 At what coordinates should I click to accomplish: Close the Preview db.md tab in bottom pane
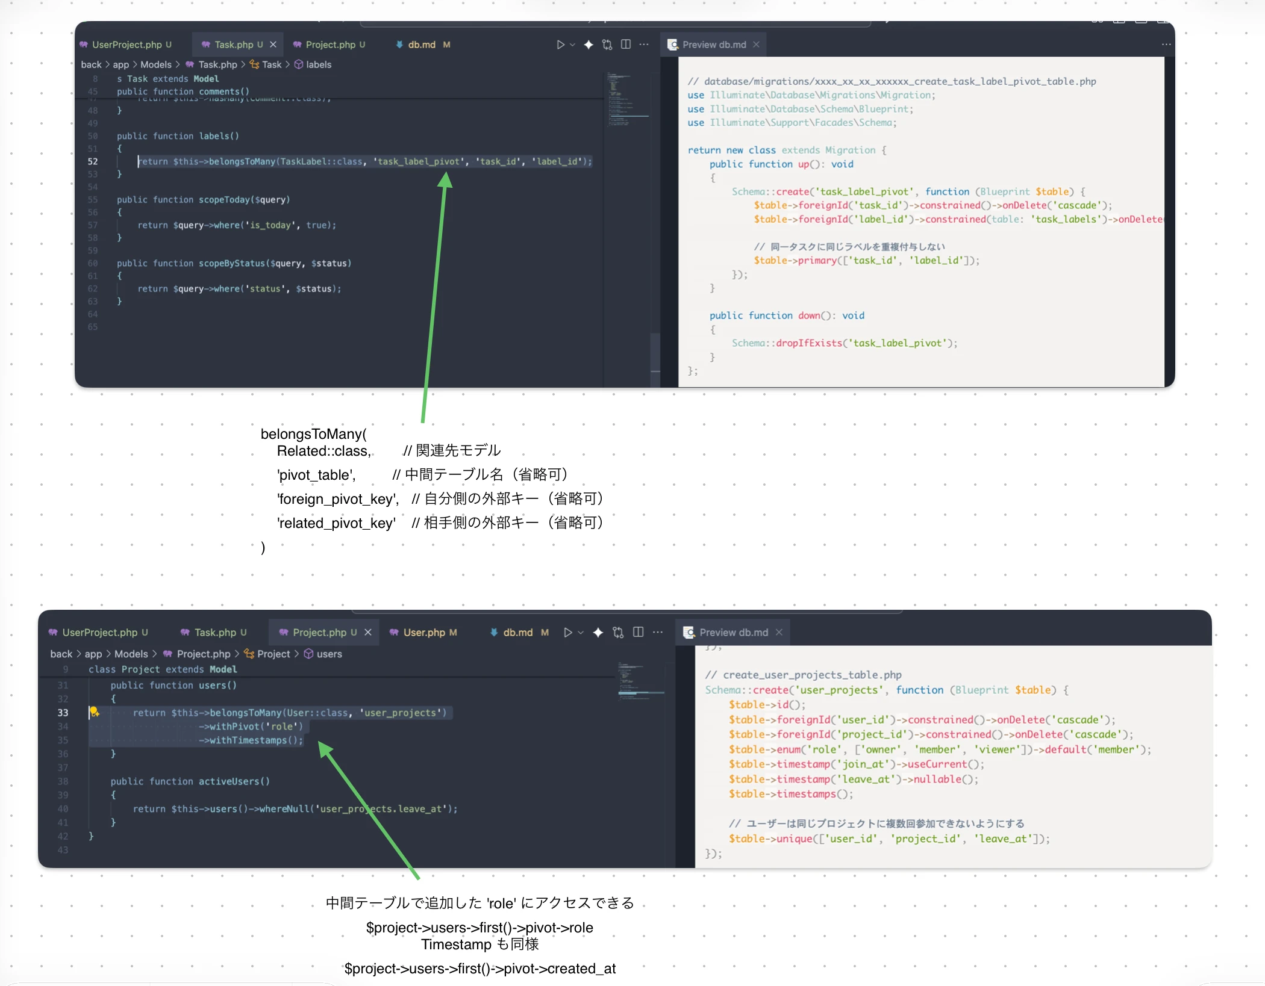point(779,632)
